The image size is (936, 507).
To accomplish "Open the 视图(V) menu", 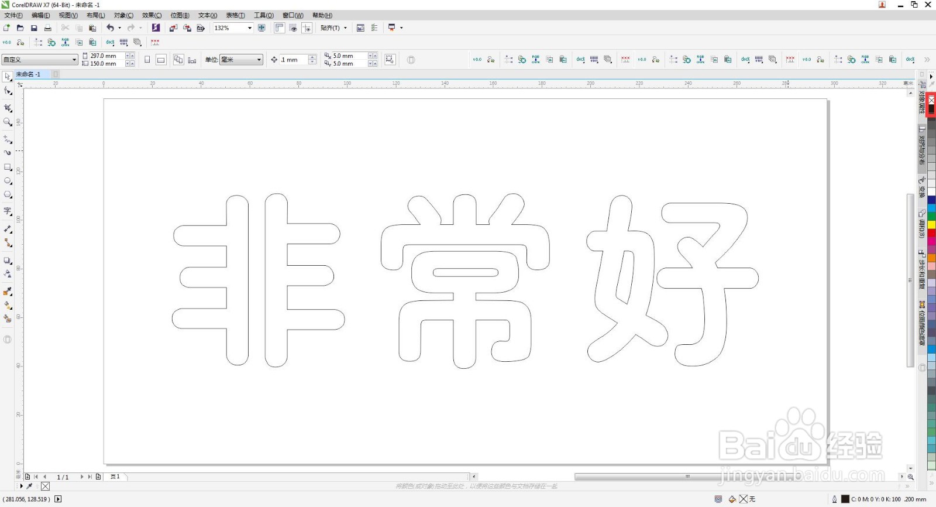I will pyautogui.click(x=68, y=15).
